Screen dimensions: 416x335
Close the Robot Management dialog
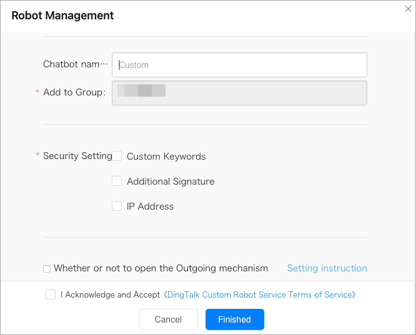(408, 9)
